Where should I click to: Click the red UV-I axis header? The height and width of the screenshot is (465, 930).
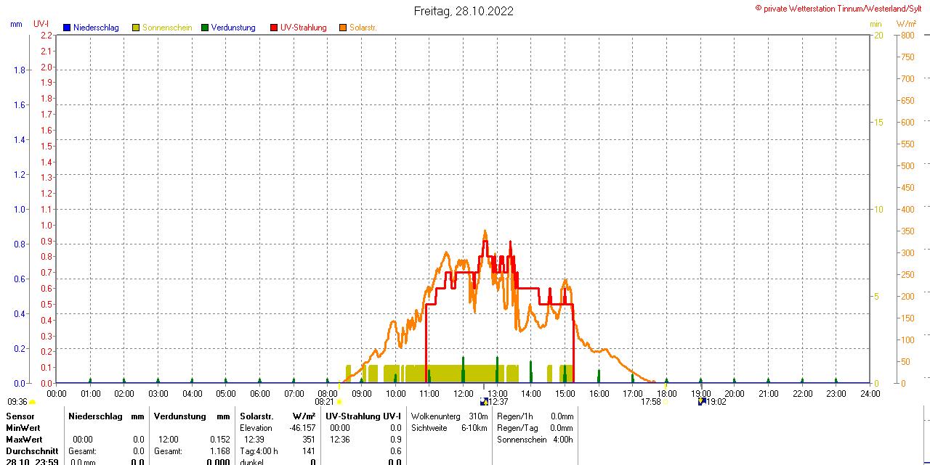click(x=41, y=24)
